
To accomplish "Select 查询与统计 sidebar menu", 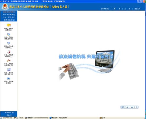I will coord(9,20).
